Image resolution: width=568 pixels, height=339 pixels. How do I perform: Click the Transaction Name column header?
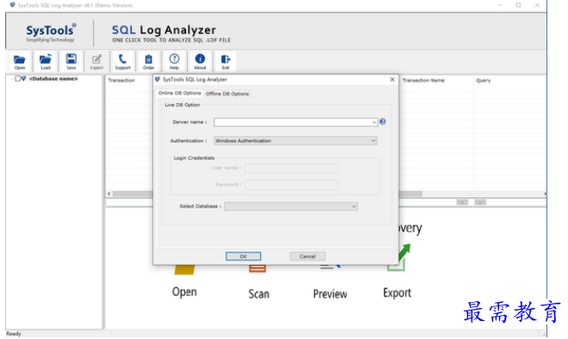tap(423, 80)
